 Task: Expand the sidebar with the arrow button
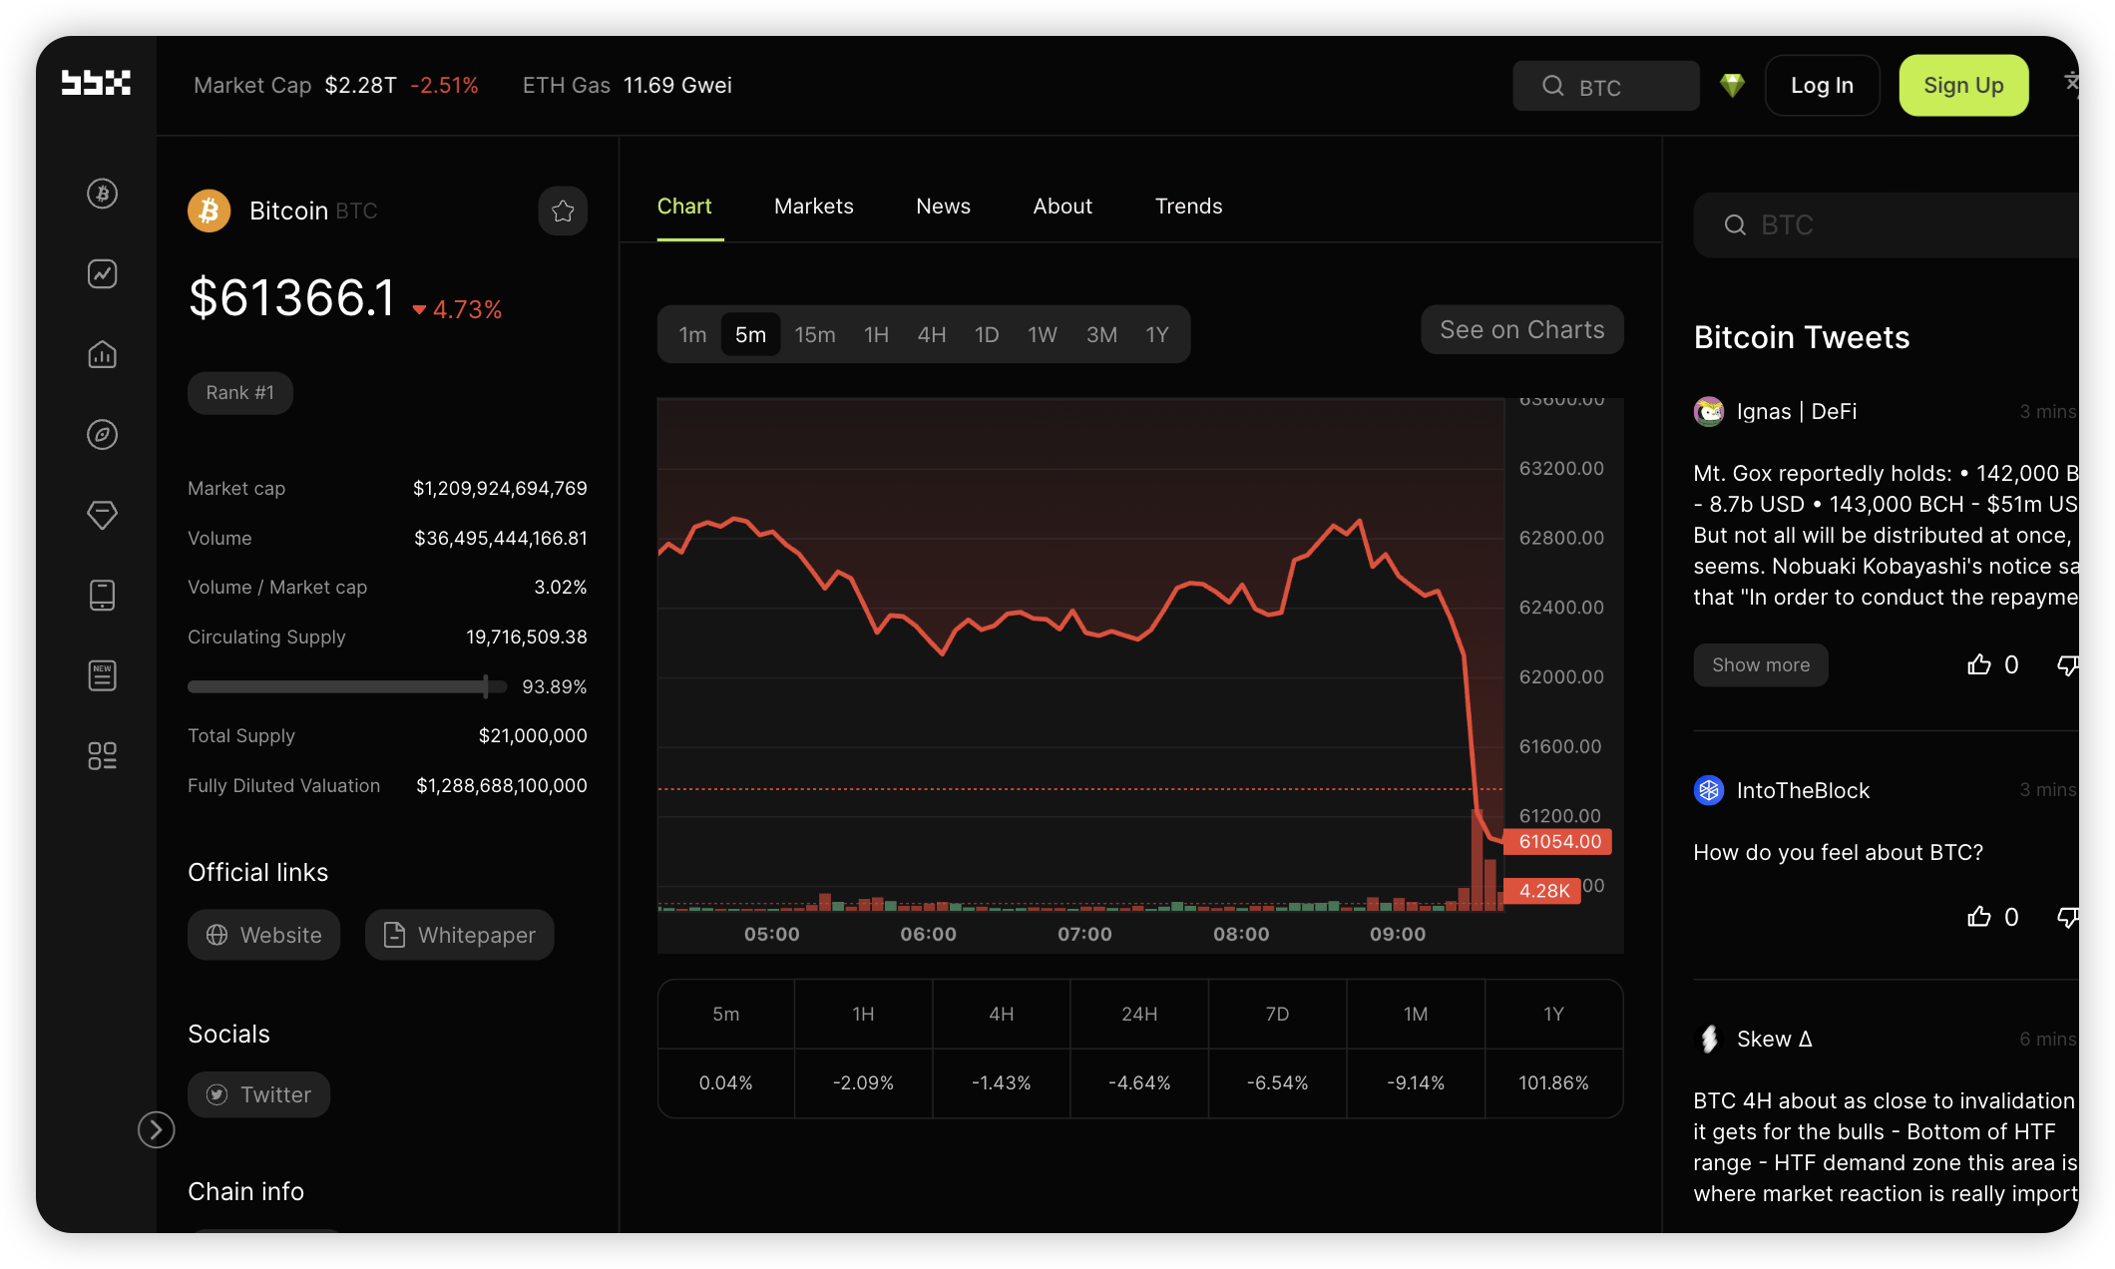156,1129
